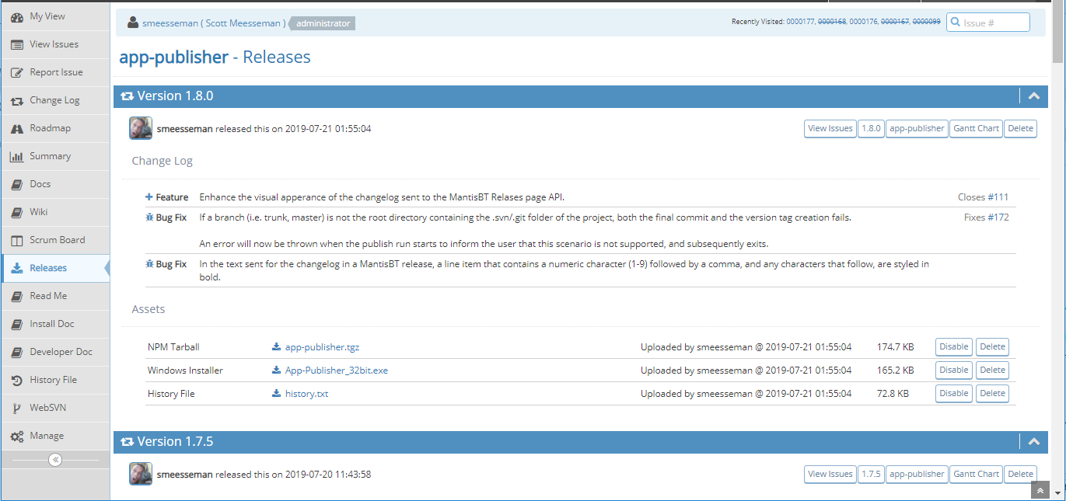The width and height of the screenshot is (1066, 501).
Task: Click the 1.8.0 version button
Action: (871, 129)
